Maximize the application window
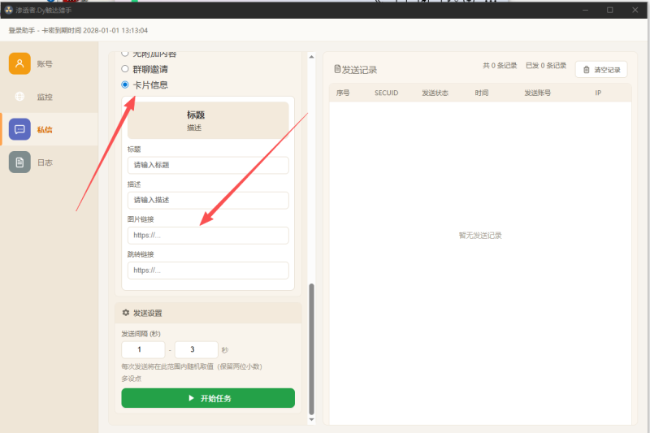The height and width of the screenshot is (433, 650). coord(610,10)
